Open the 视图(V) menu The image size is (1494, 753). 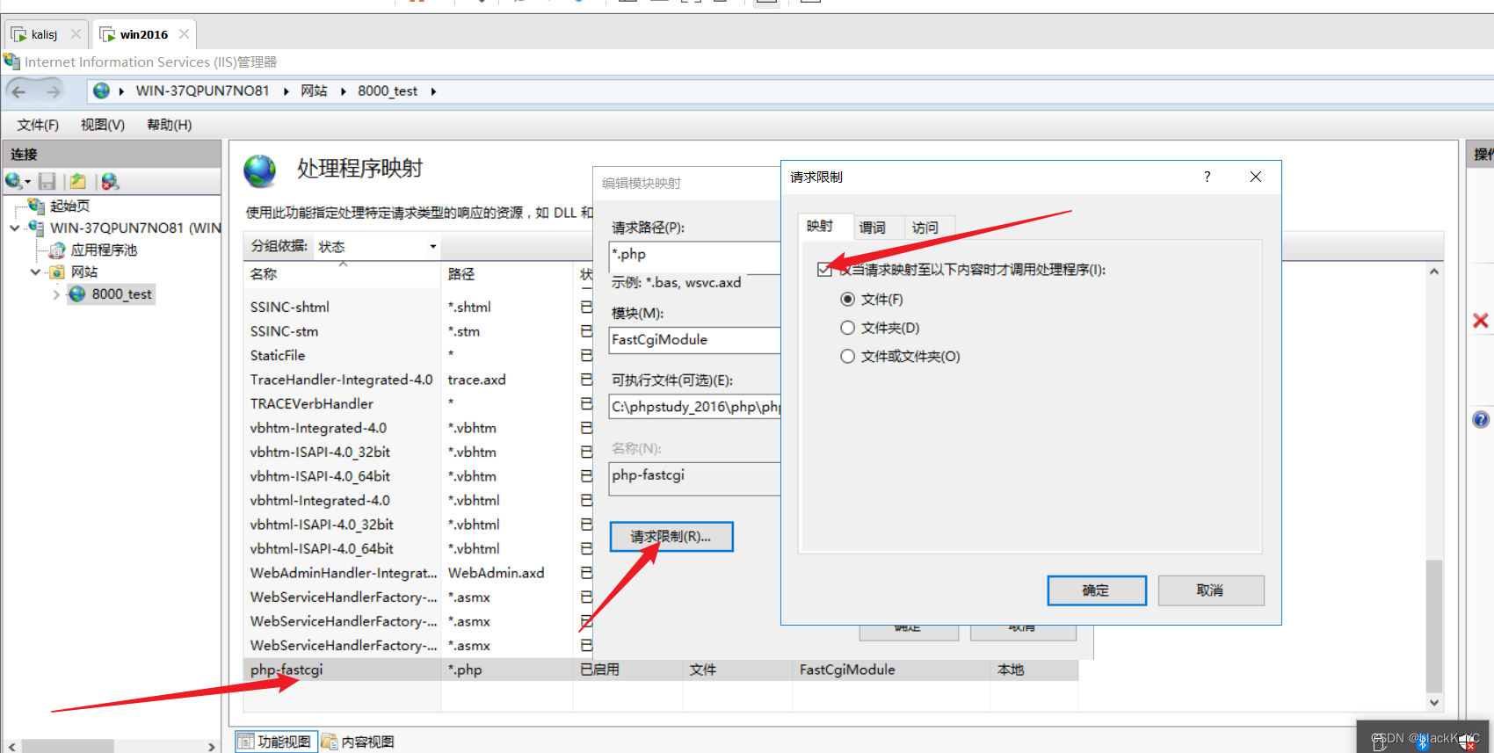point(103,125)
